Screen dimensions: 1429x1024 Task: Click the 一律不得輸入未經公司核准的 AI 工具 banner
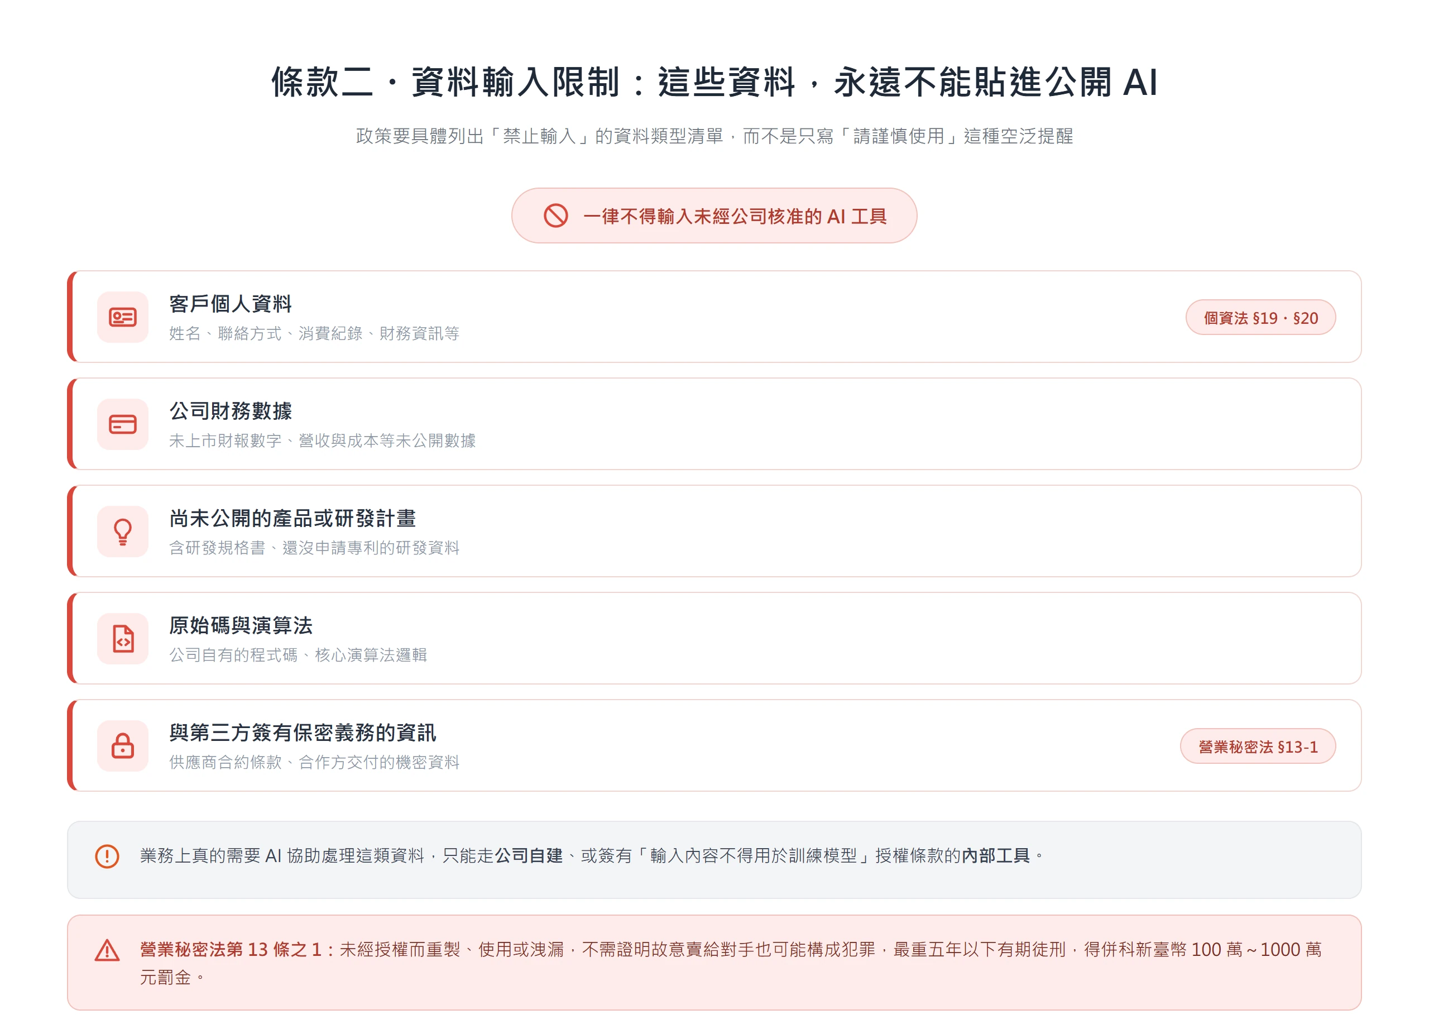point(714,216)
